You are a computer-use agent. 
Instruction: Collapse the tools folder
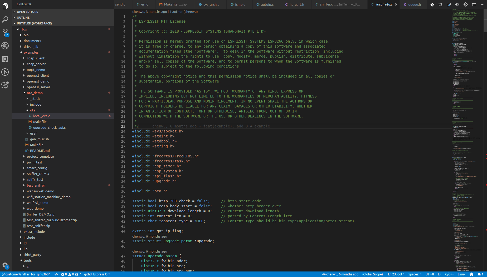pos(63,260)
